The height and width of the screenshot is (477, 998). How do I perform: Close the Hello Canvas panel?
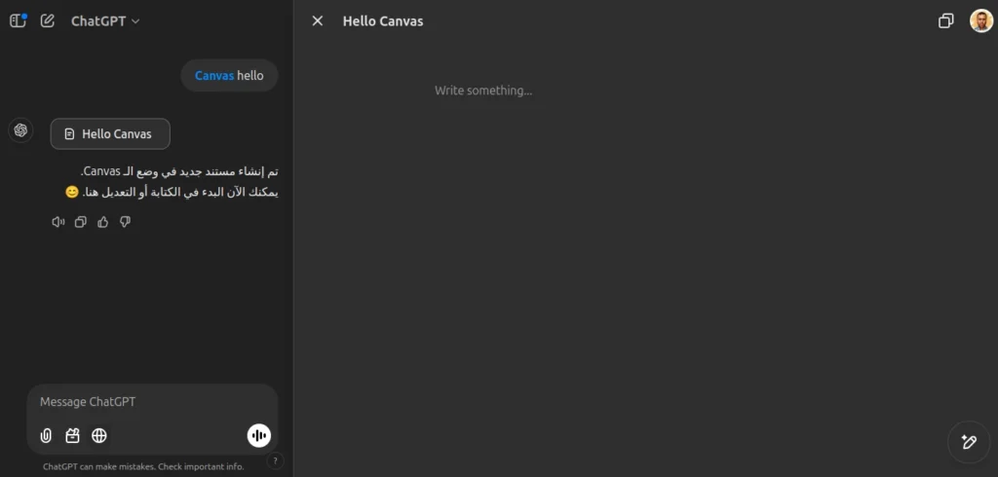click(318, 21)
